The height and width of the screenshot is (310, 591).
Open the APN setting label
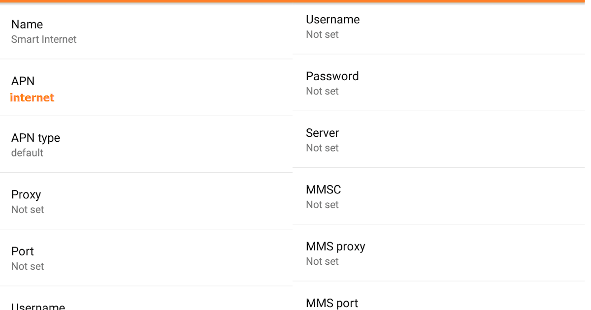click(x=23, y=81)
